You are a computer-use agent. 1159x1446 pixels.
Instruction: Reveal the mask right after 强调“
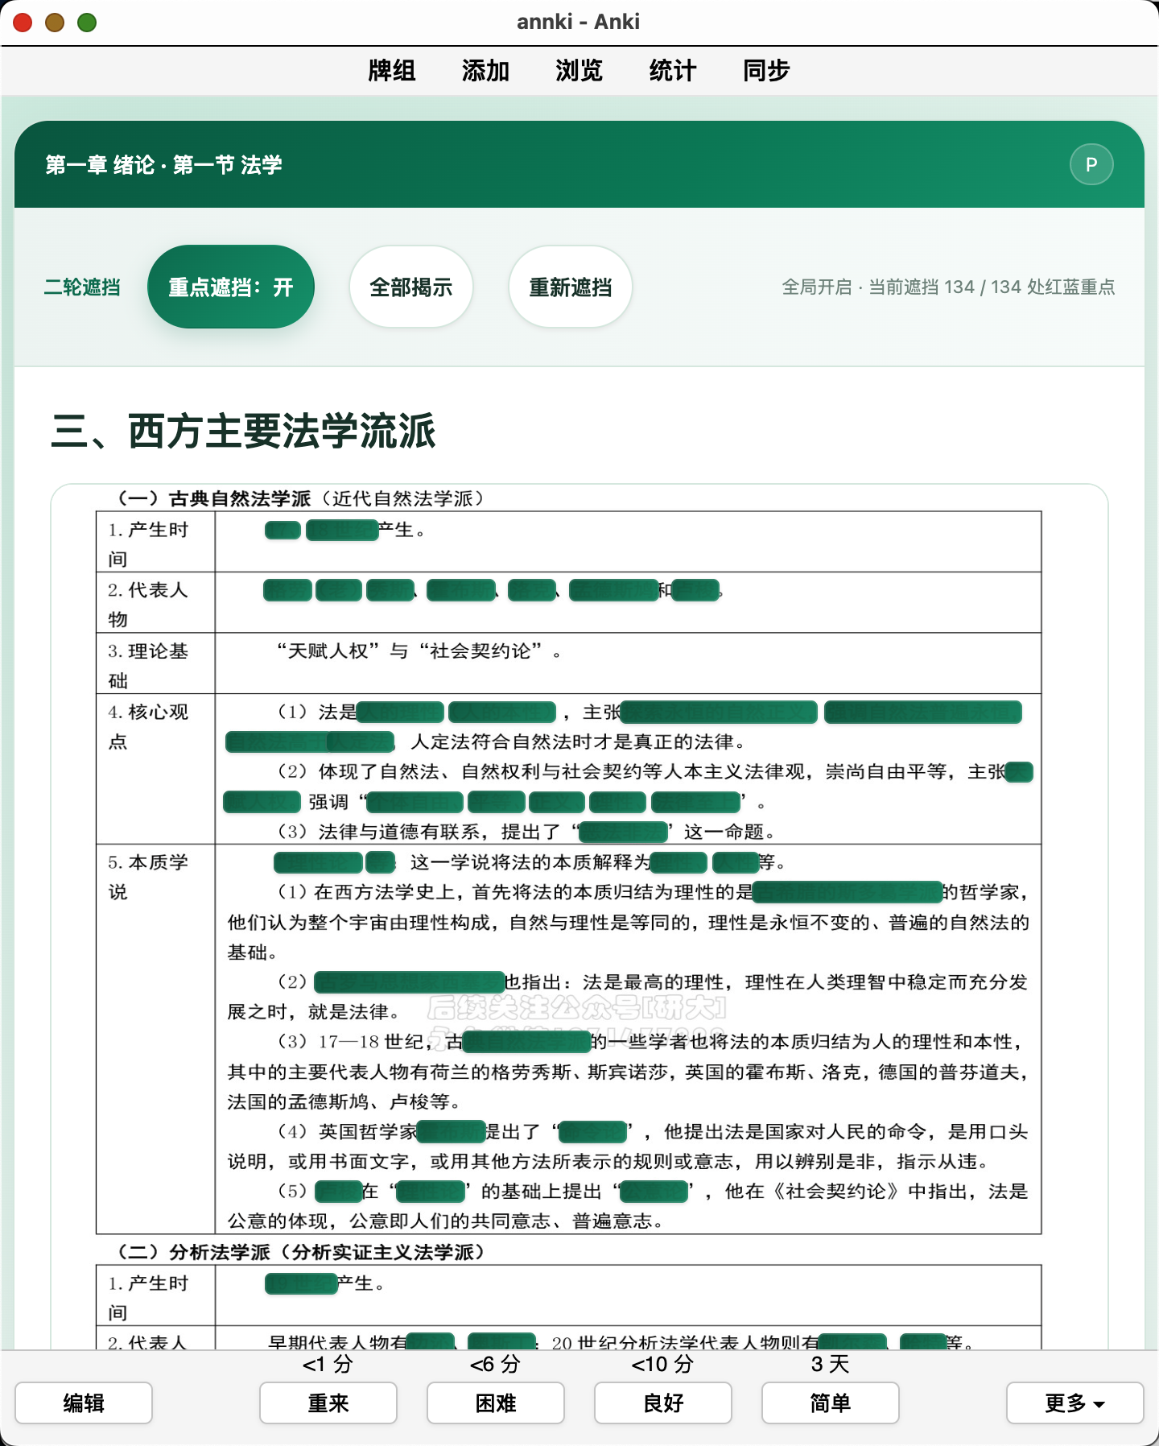(415, 802)
